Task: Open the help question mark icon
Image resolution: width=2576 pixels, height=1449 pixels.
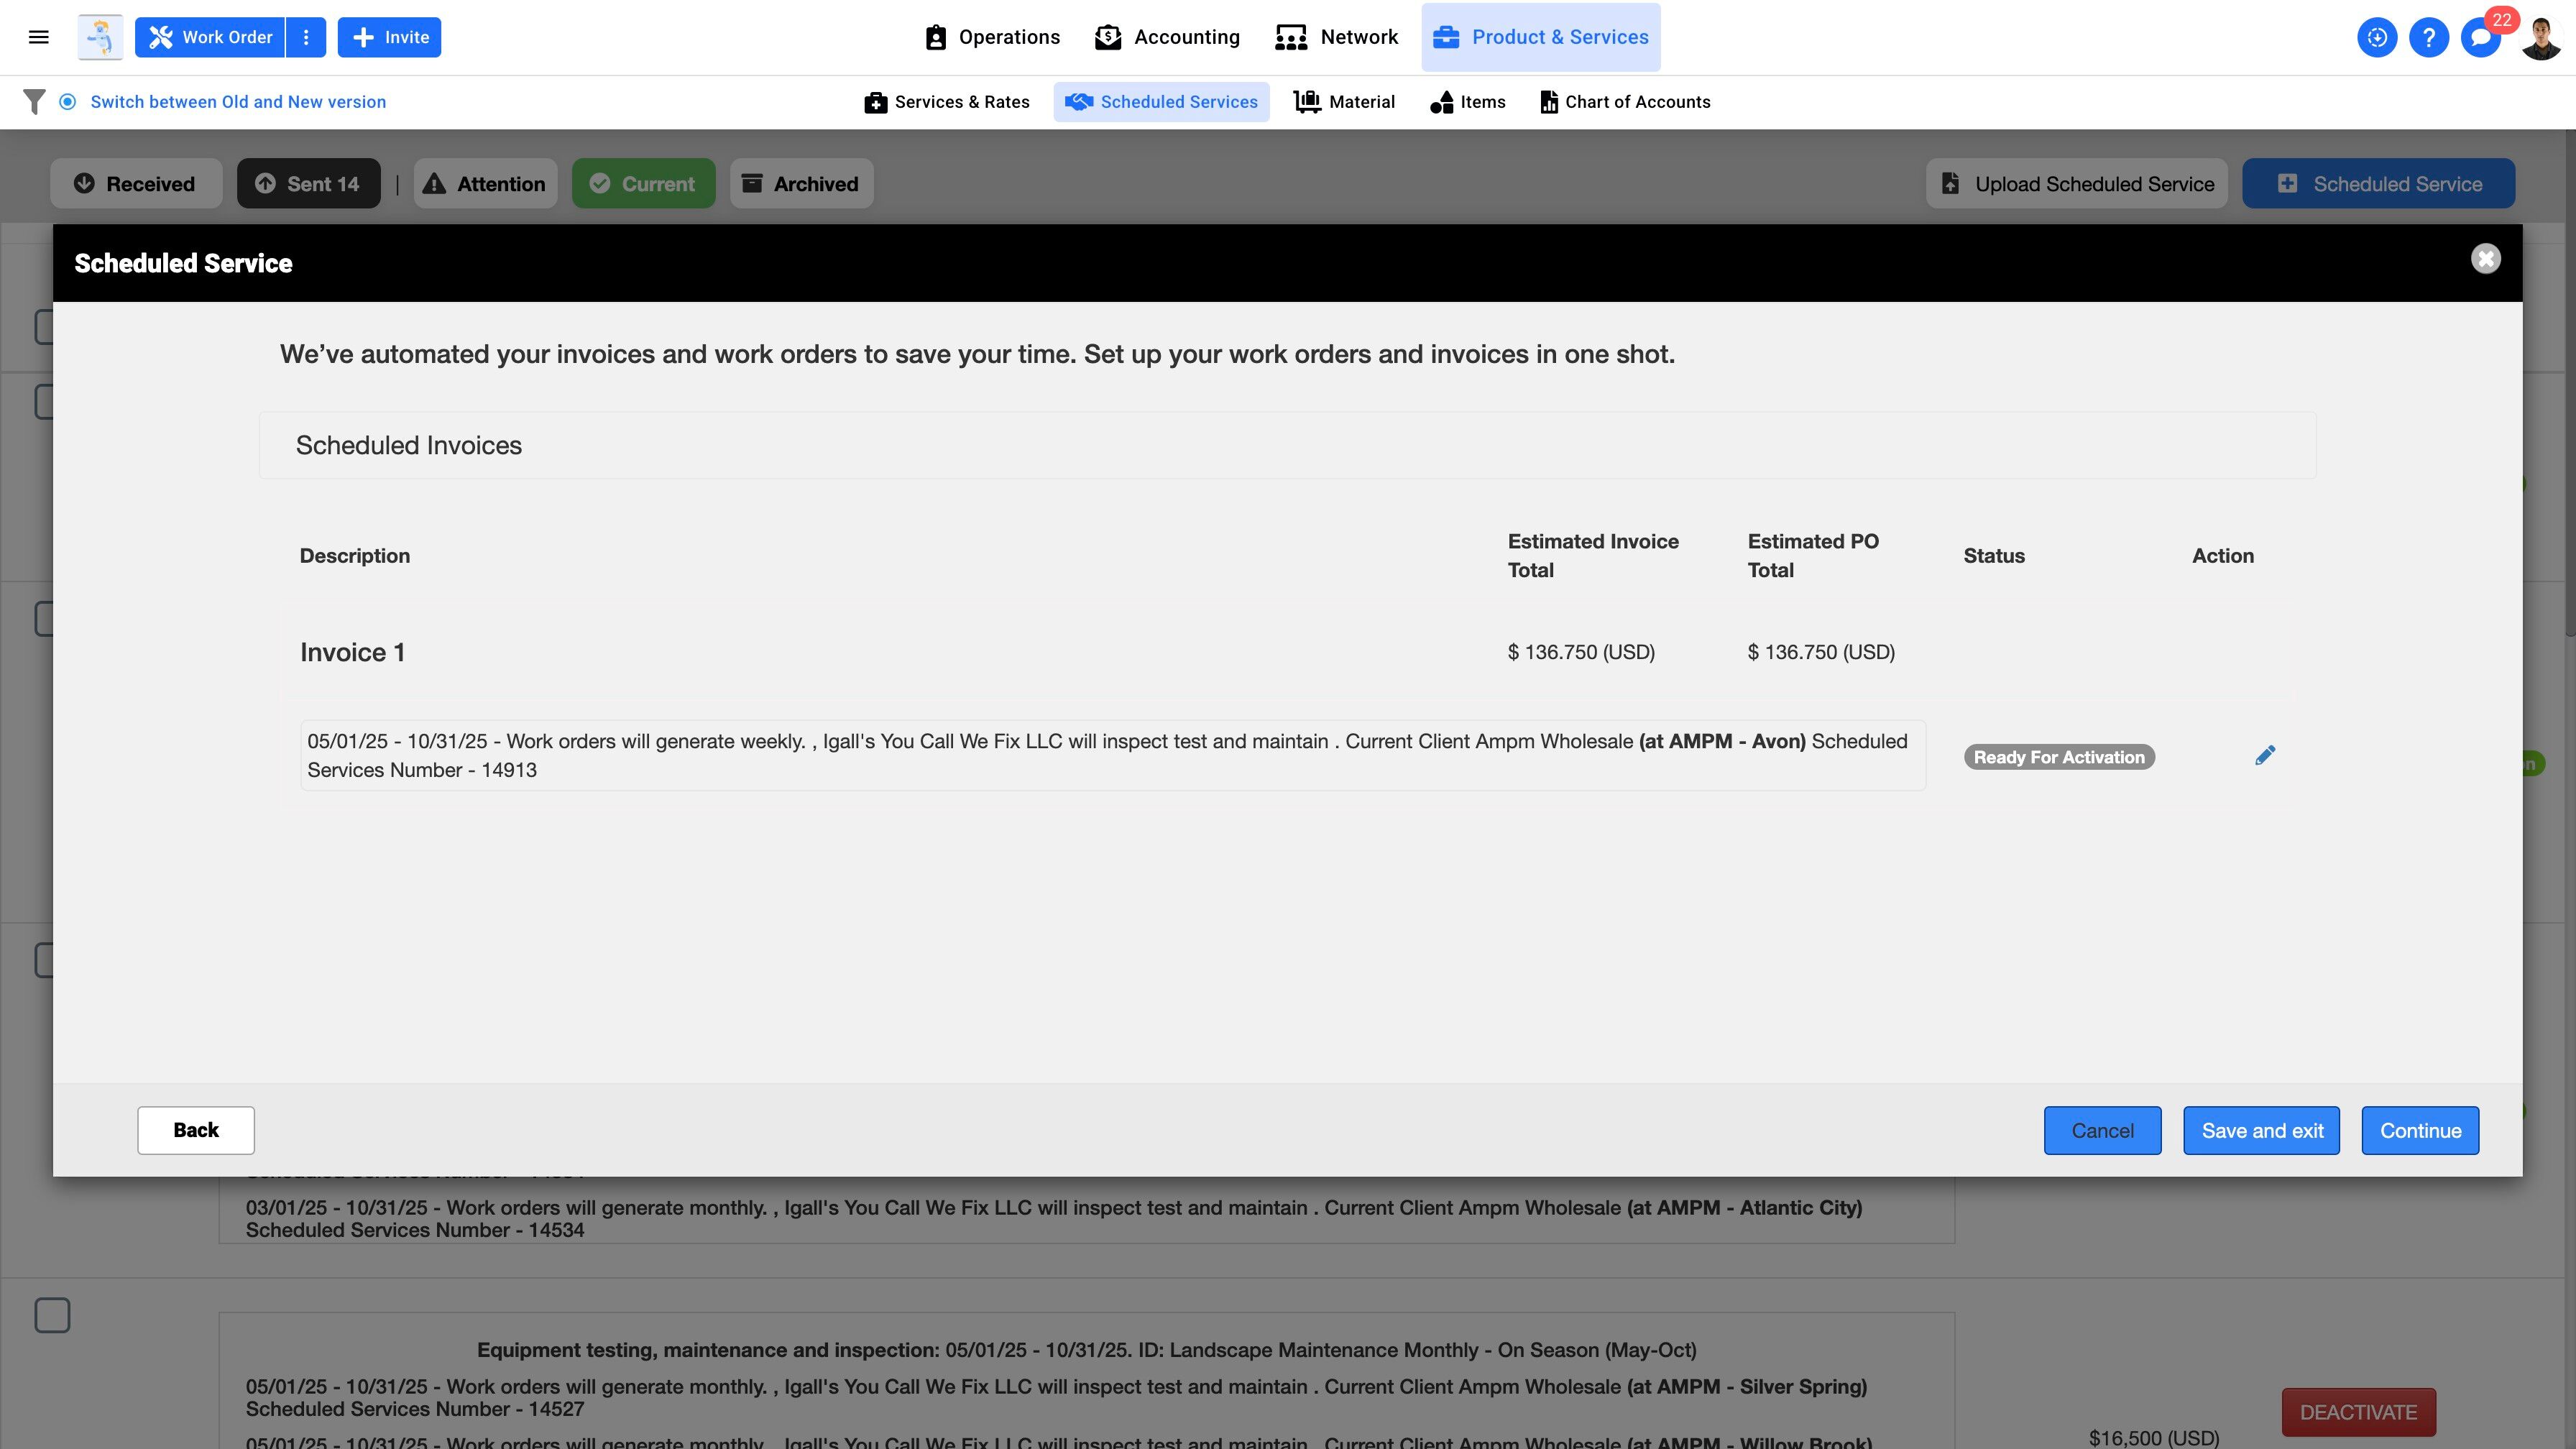Action: [x=2428, y=37]
